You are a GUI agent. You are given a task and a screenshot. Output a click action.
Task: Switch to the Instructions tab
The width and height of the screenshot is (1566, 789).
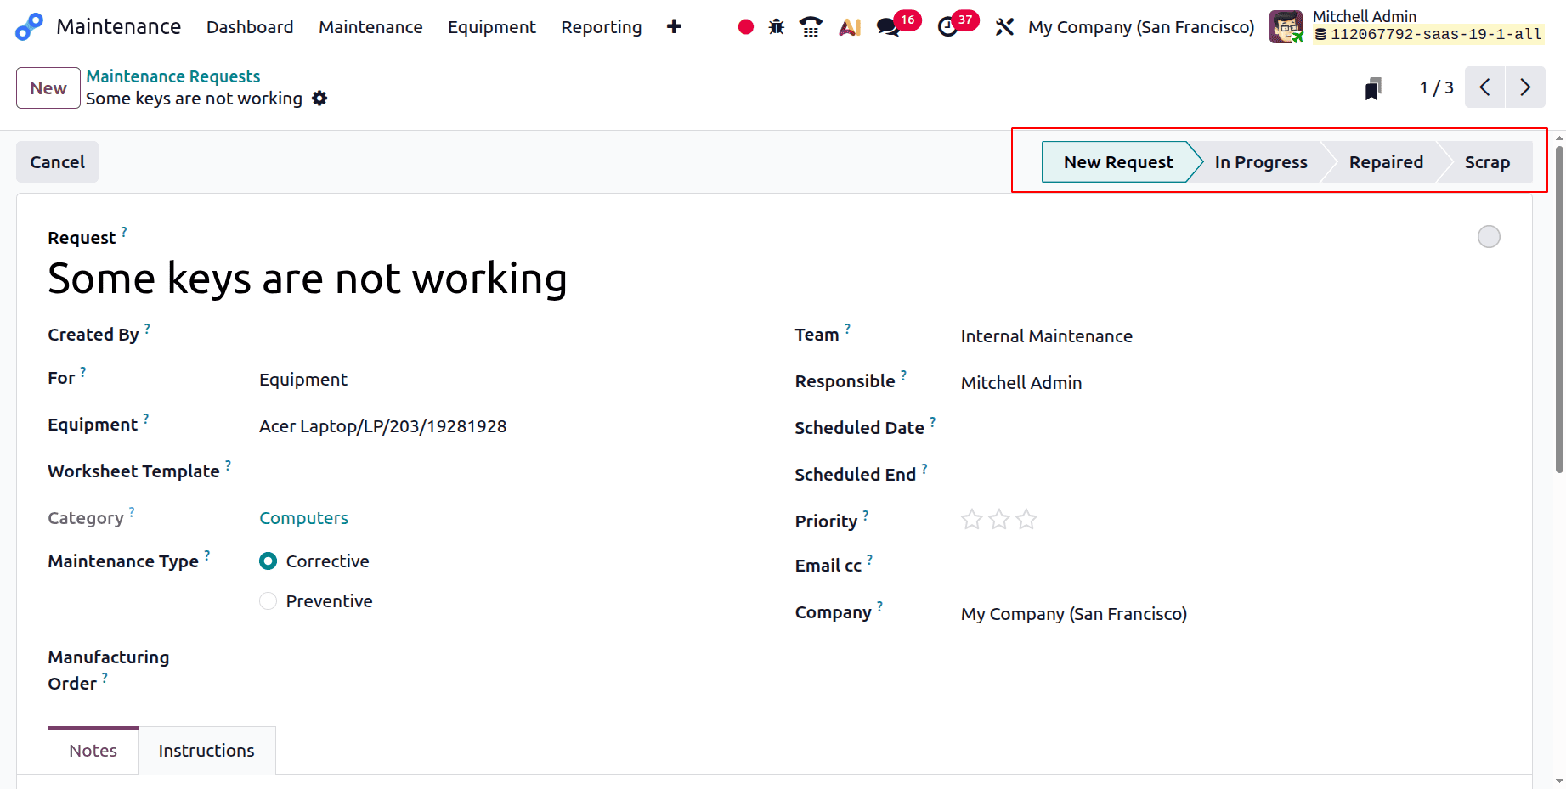tap(206, 751)
